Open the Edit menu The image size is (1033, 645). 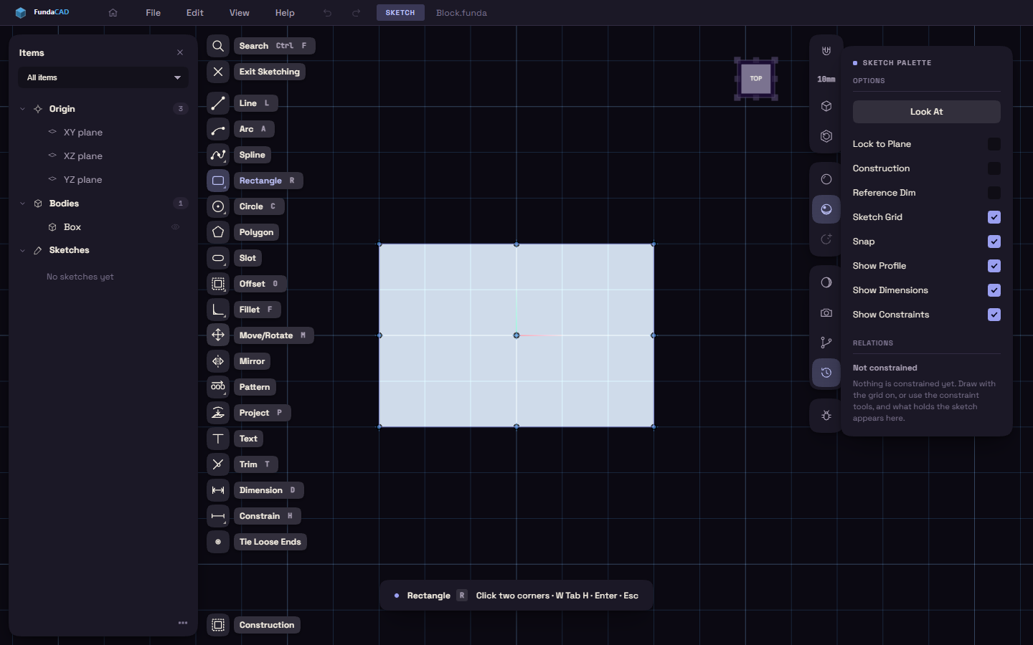point(195,13)
